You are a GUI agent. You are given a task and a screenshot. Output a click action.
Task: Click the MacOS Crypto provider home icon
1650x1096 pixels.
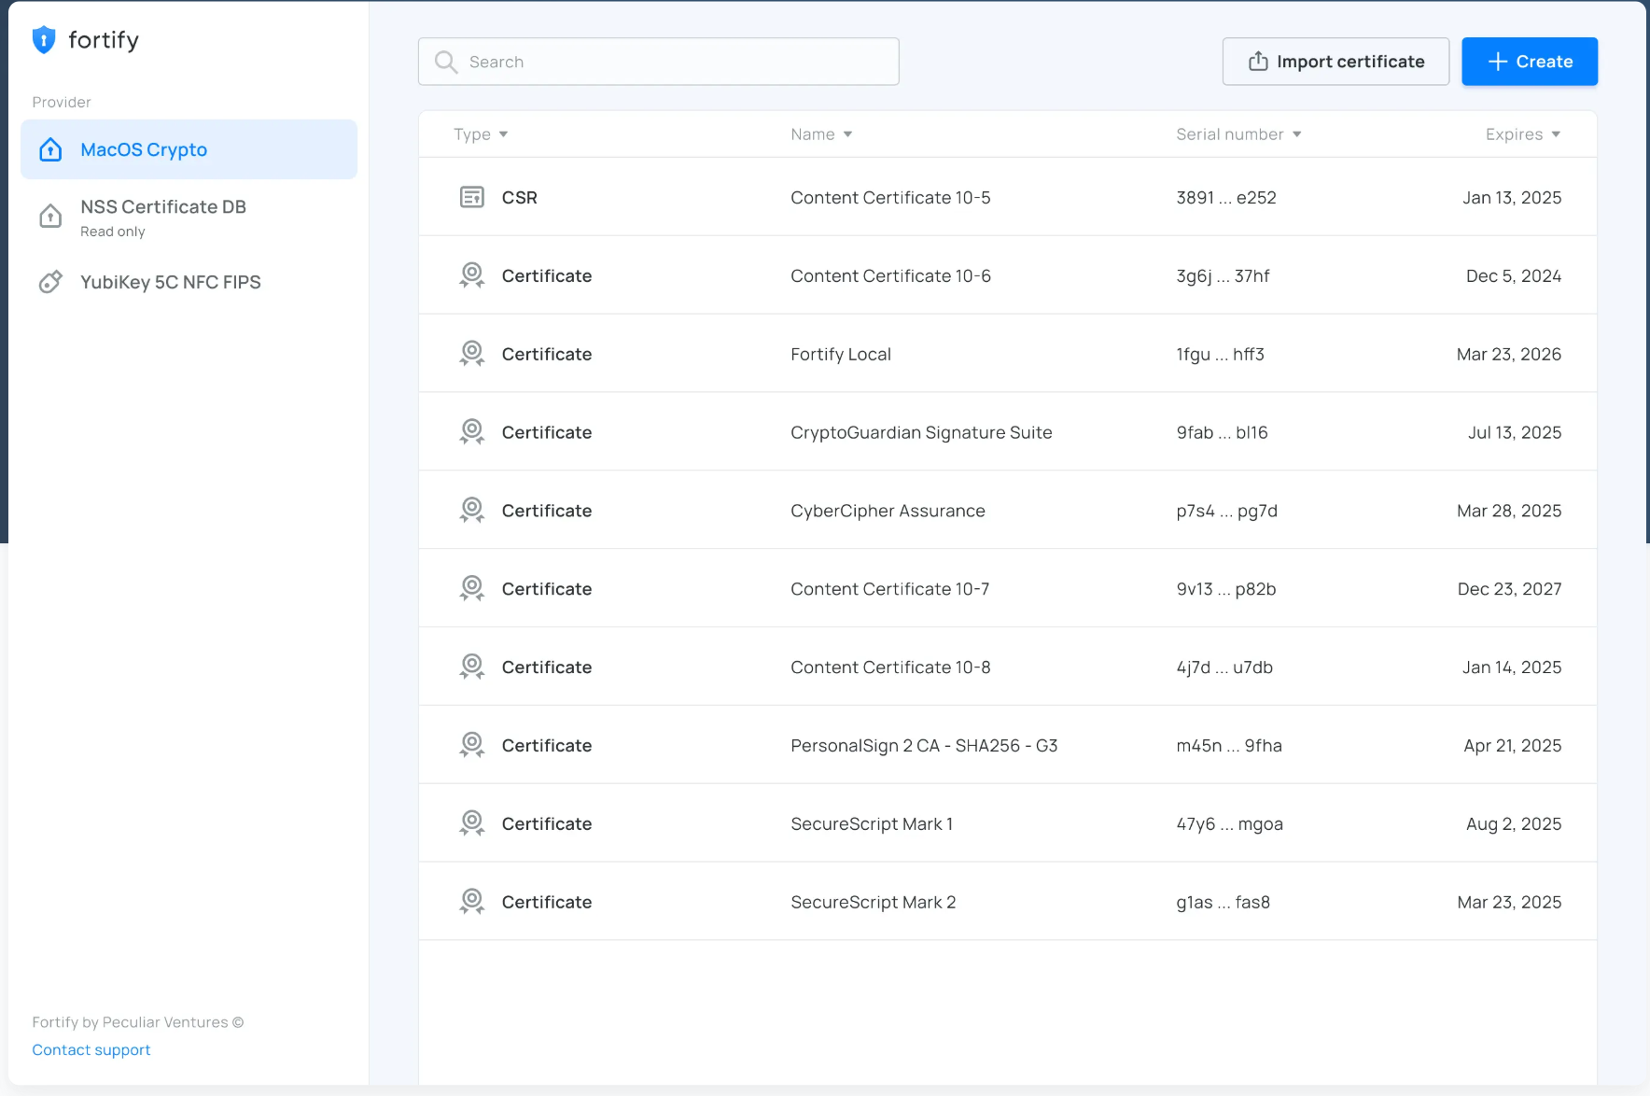point(50,149)
